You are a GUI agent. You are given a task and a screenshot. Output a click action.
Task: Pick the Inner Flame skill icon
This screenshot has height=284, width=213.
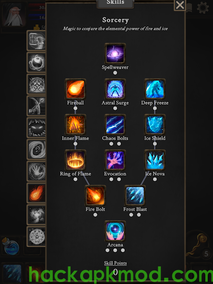click(75, 125)
